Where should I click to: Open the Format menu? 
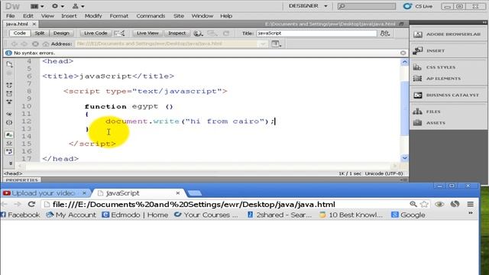coord(119,16)
